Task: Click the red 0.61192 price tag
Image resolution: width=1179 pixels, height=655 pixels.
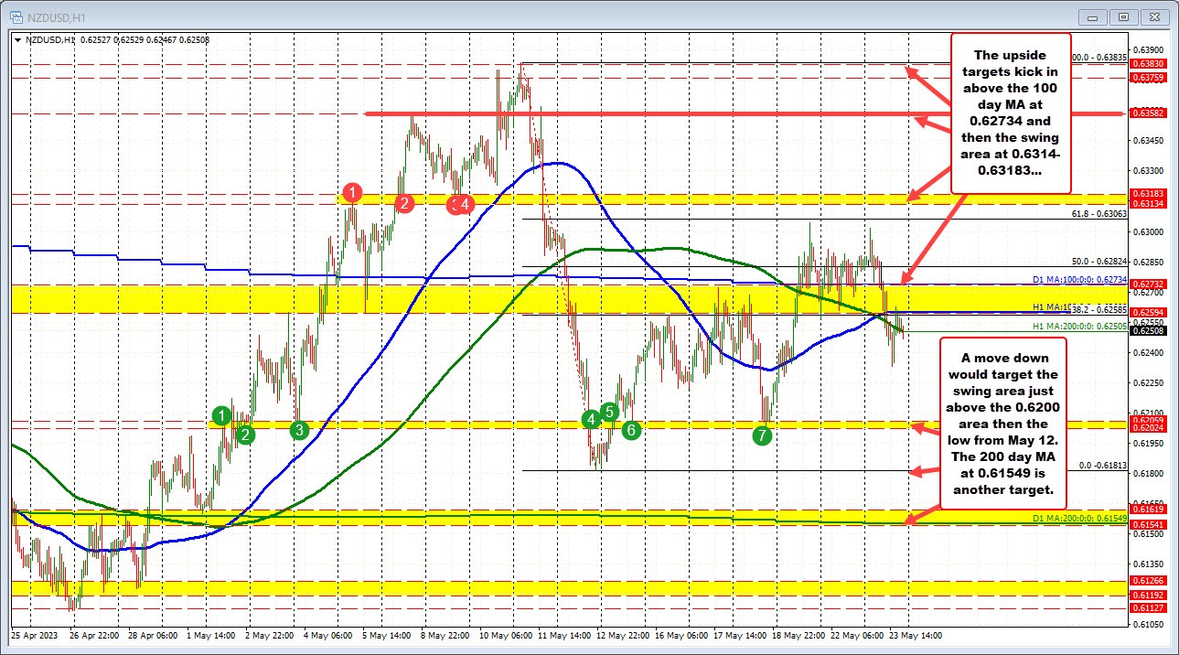Action: tap(1148, 595)
